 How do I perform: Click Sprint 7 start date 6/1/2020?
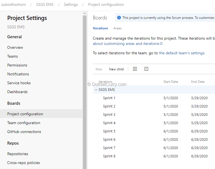[x=171, y=148]
